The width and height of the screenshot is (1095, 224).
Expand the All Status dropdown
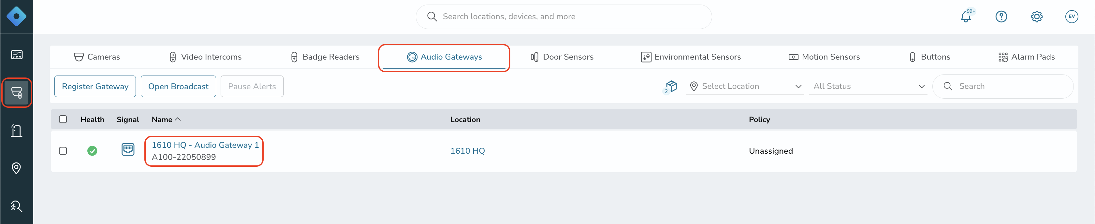868,86
